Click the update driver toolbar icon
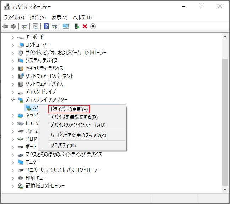The width and height of the screenshot is (230, 204). tap(77, 26)
